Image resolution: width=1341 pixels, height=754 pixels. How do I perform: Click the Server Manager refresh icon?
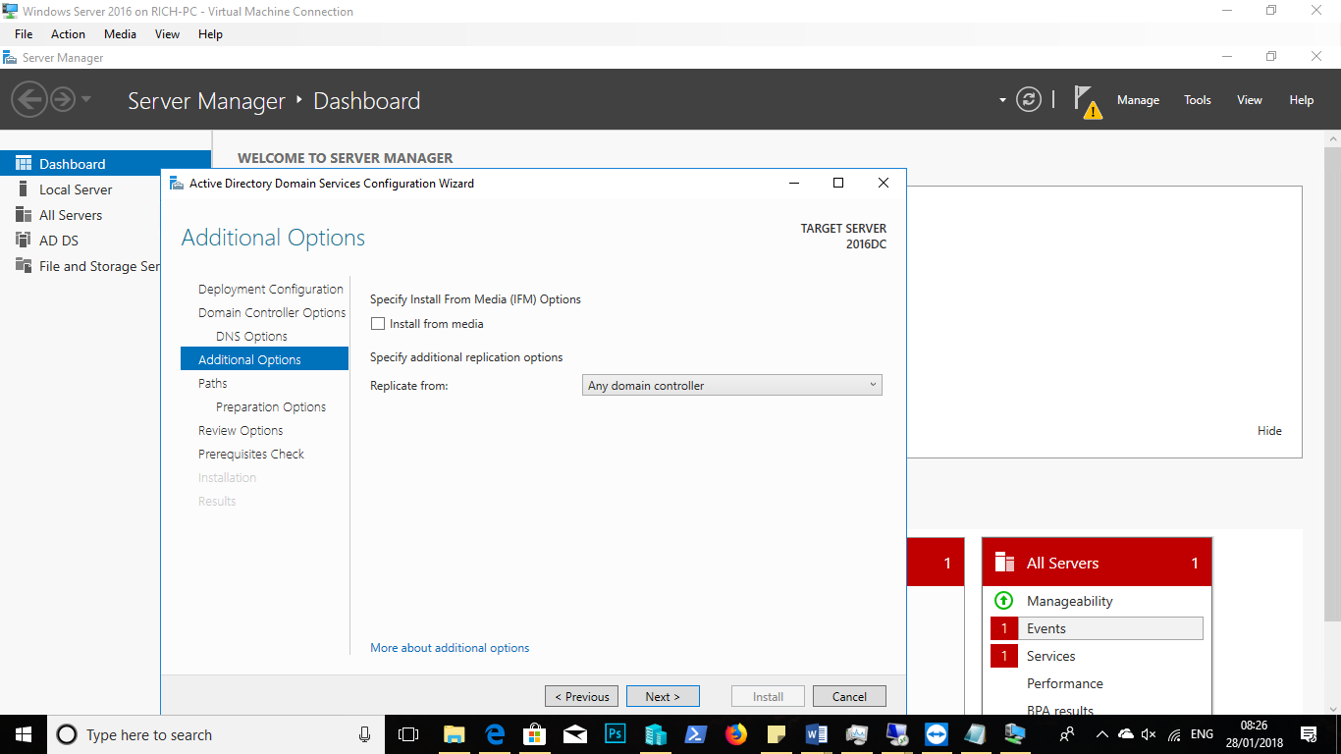coord(1029,99)
